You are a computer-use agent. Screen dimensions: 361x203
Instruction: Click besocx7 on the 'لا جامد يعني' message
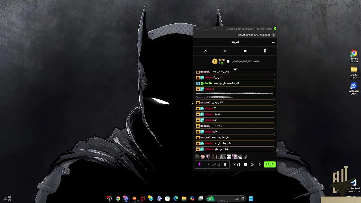tap(206, 126)
